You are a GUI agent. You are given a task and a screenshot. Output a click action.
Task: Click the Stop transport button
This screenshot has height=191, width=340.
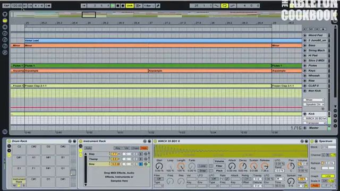tap(118, 6)
